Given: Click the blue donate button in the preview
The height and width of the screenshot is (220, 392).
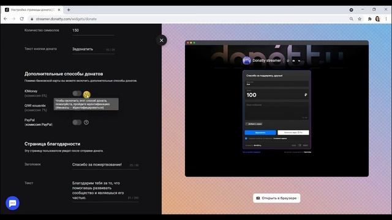Looking at the screenshot, I should point(260,133).
